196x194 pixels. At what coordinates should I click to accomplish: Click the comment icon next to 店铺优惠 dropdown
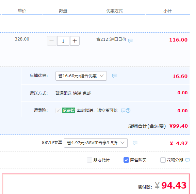(114, 76)
